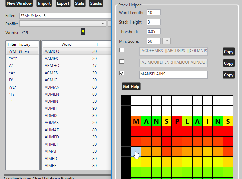Click the orange M cell in the grid

[136, 121]
